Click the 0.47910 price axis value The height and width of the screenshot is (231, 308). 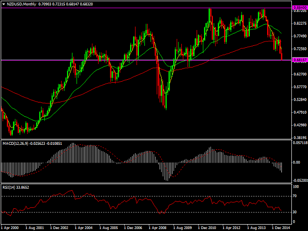[x=300, y=112]
